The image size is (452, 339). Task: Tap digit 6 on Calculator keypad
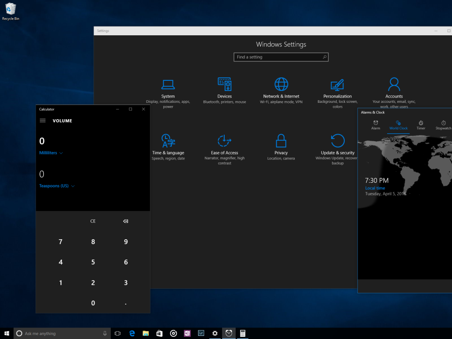[x=126, y=262]
